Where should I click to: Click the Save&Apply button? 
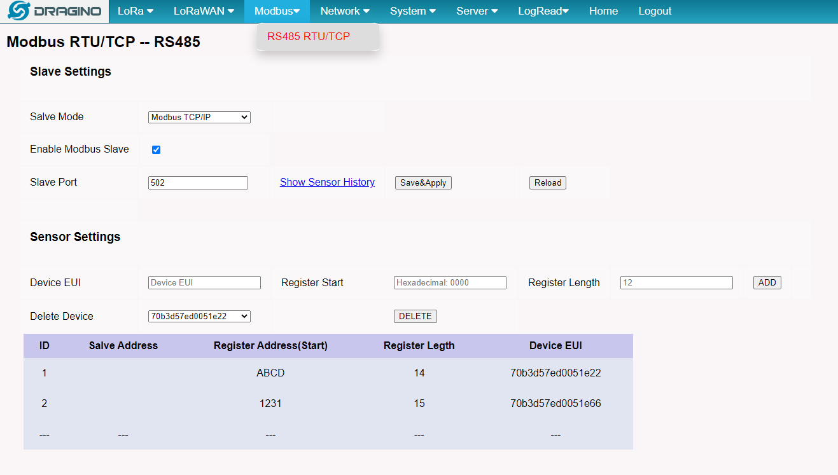point(423,183)
